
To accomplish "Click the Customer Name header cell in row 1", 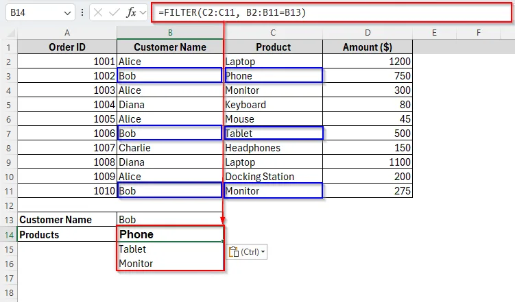I will click(170, 47).
